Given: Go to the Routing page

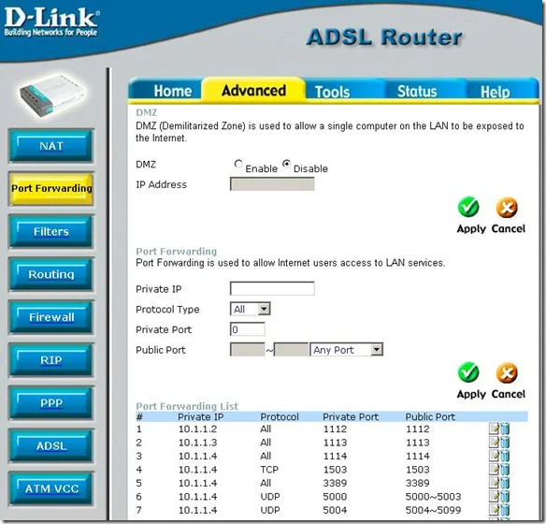Looking at the screenshot, I should [x=51, y=274].
